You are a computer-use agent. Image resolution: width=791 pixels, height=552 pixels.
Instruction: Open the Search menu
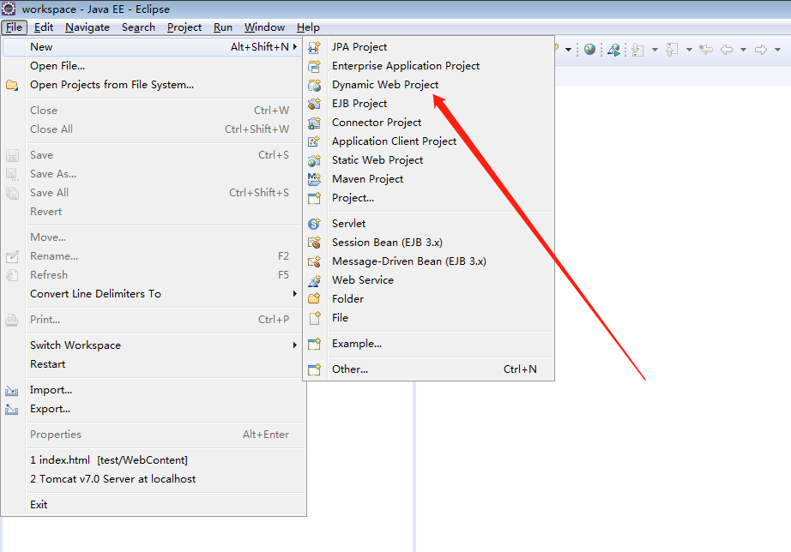[138, 27]
